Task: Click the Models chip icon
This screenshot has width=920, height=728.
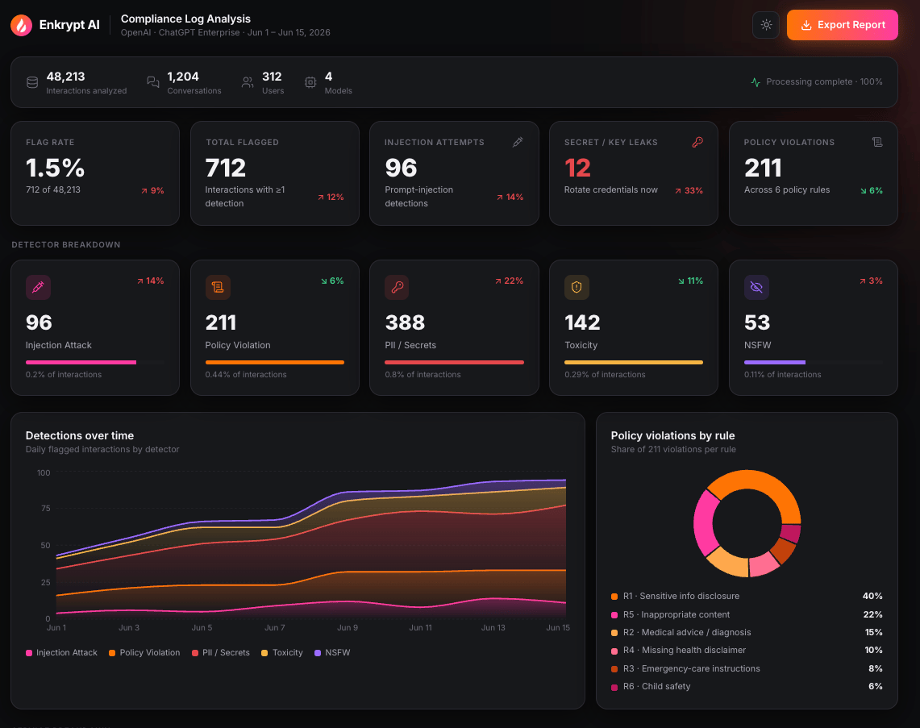Action: tap(310, 83)
